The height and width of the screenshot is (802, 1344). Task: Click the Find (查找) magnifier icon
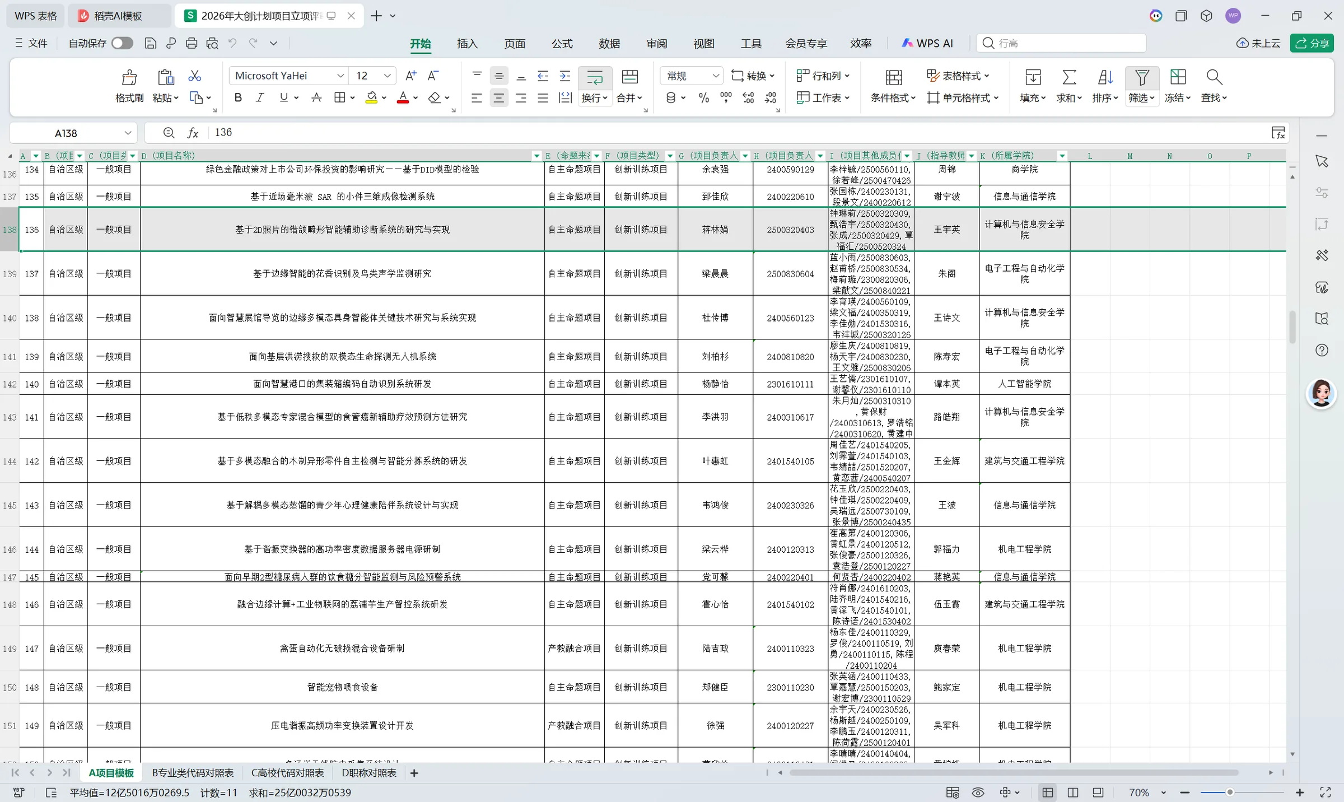(1214, 77)
